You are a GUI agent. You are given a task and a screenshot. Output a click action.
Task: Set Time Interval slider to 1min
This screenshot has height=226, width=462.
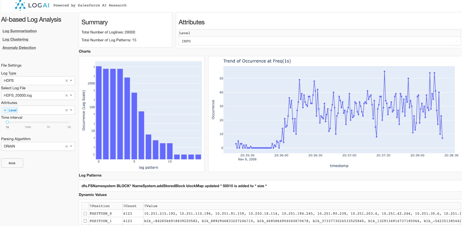28,122
